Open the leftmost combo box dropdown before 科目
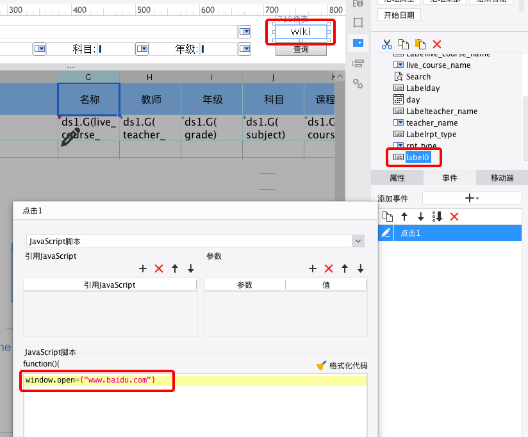The image size is (528, 437). tap(39, 49)
